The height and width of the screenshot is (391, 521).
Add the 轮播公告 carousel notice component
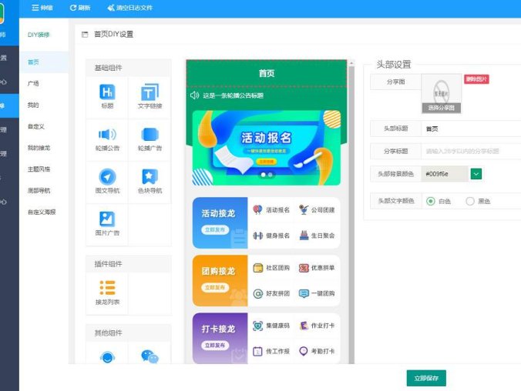(107, 139)
